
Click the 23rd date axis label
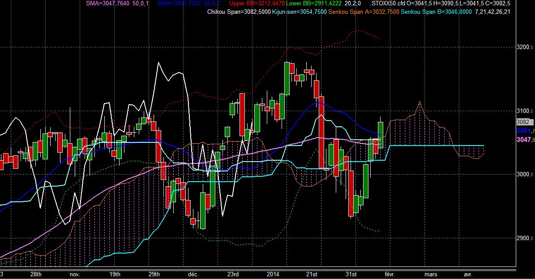(x=233, y=274)
